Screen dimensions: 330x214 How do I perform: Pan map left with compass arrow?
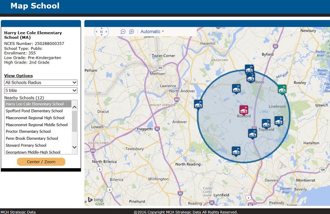(x=97, y=32)
